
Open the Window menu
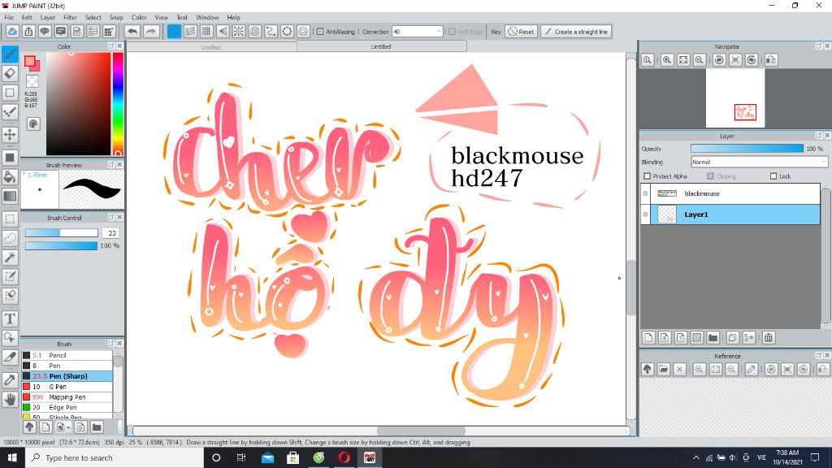(207, 18)
